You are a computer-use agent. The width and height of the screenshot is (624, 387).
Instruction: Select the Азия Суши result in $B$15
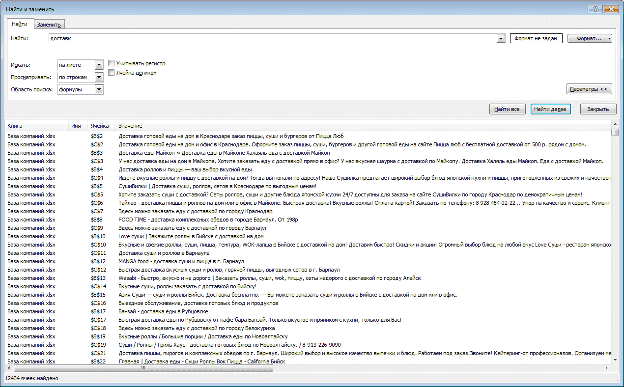308,295
